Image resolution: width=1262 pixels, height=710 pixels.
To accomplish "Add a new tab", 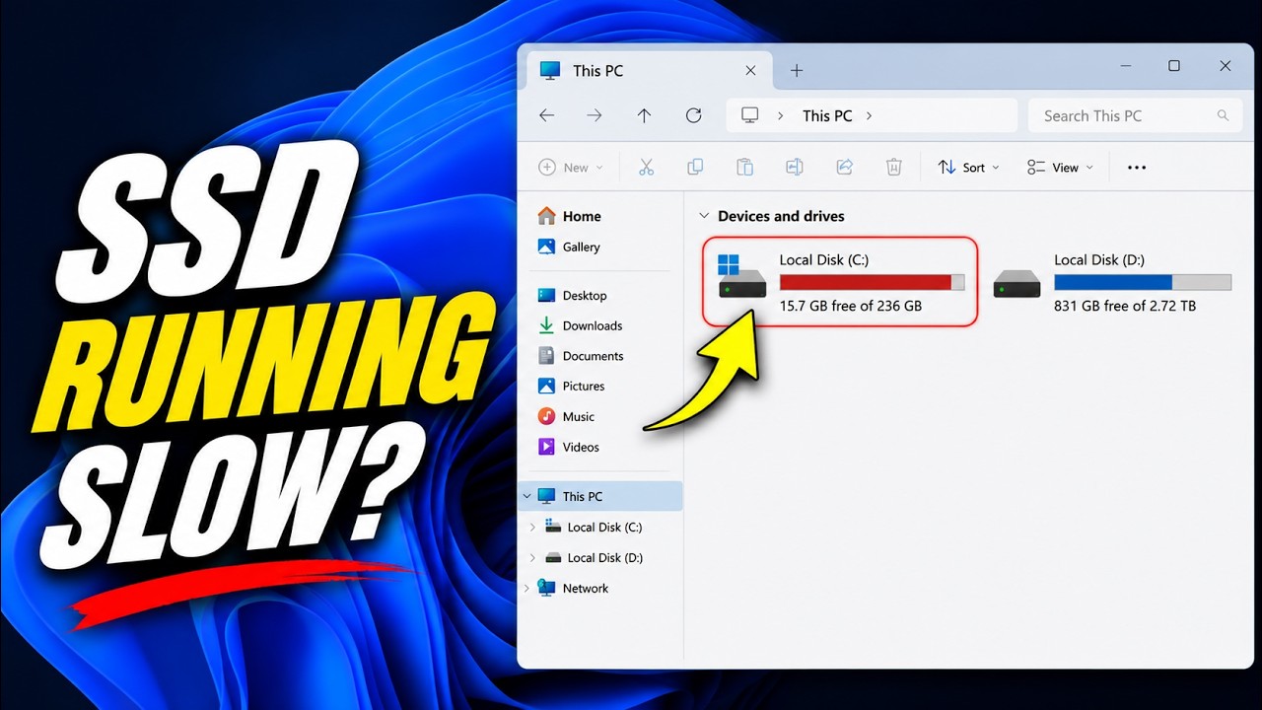I will (x=797, y=71).
